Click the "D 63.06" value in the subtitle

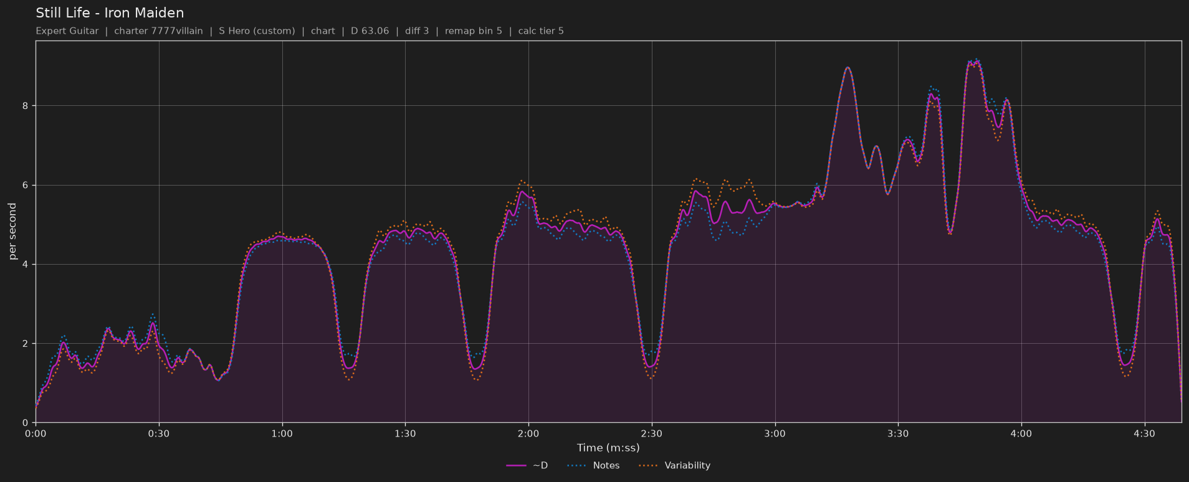point(370,31)
